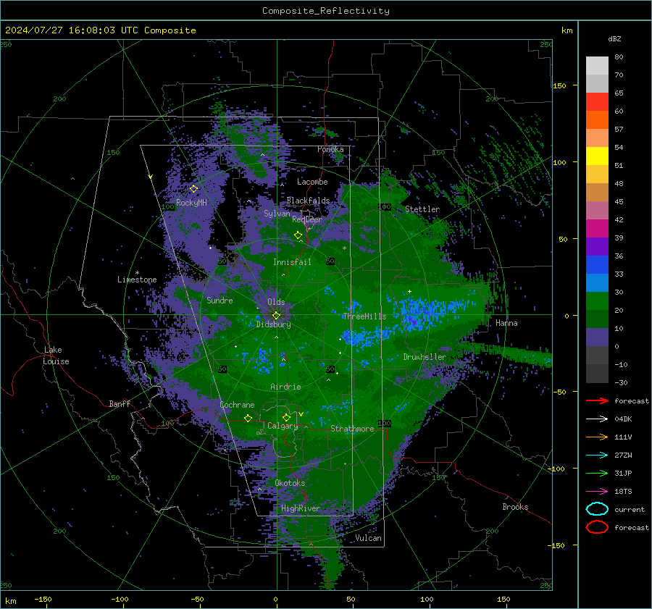Click the Hanna label

(x=506, y=323)
